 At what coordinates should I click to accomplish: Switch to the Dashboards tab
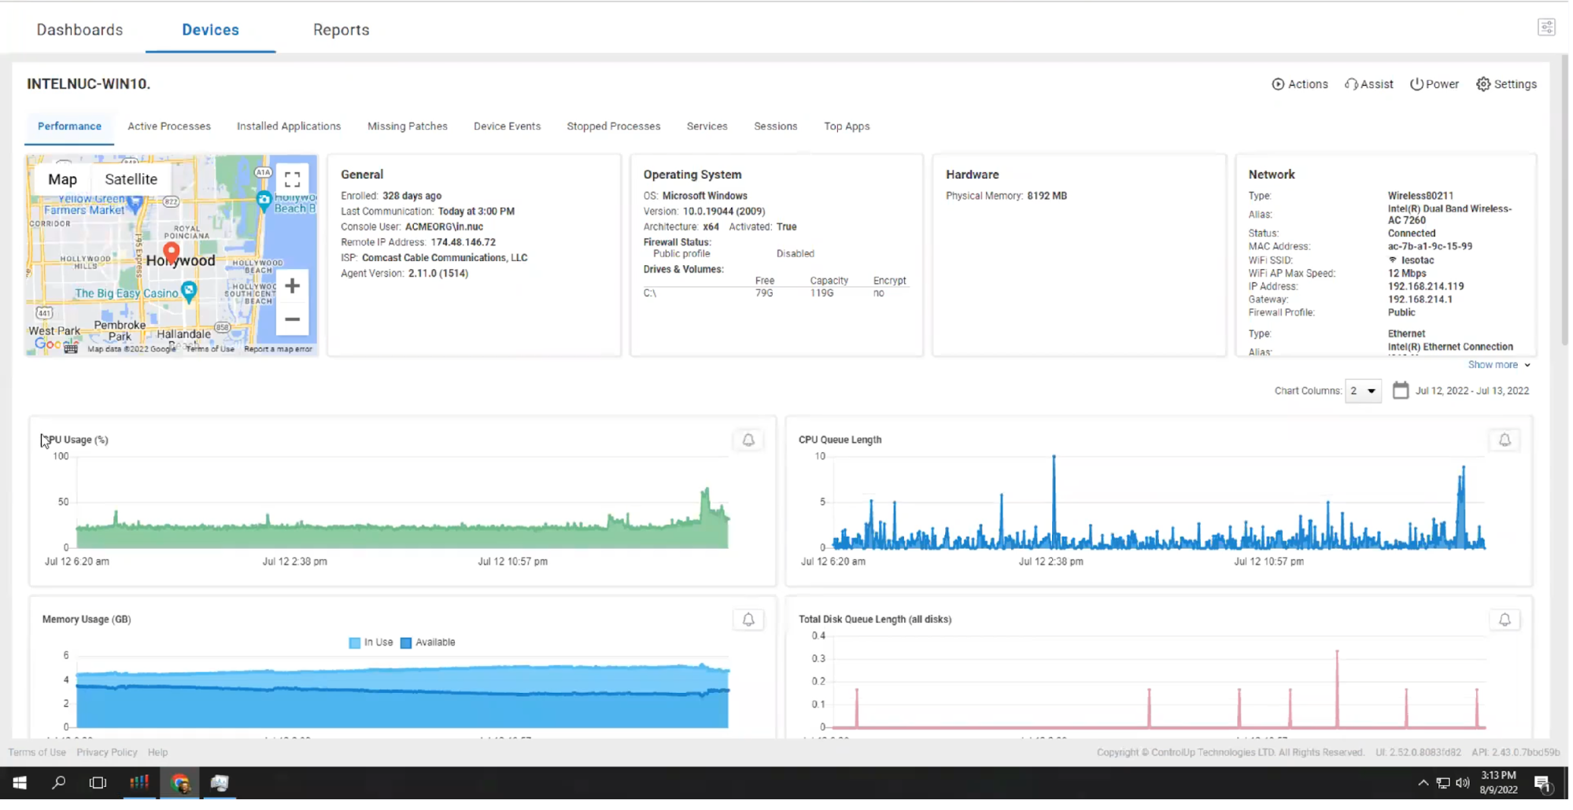[80, 30]
